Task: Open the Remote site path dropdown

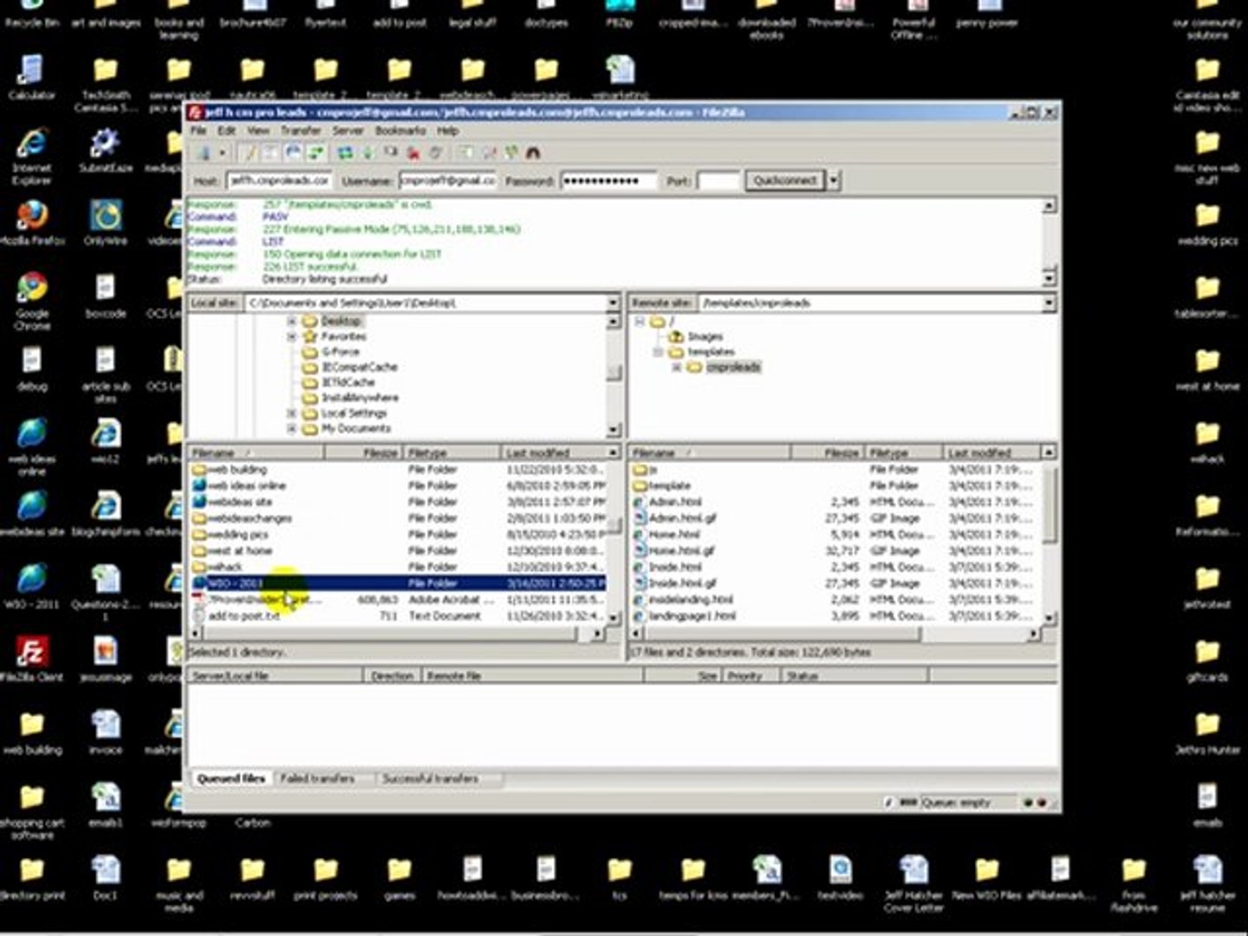Action: 1049,302
